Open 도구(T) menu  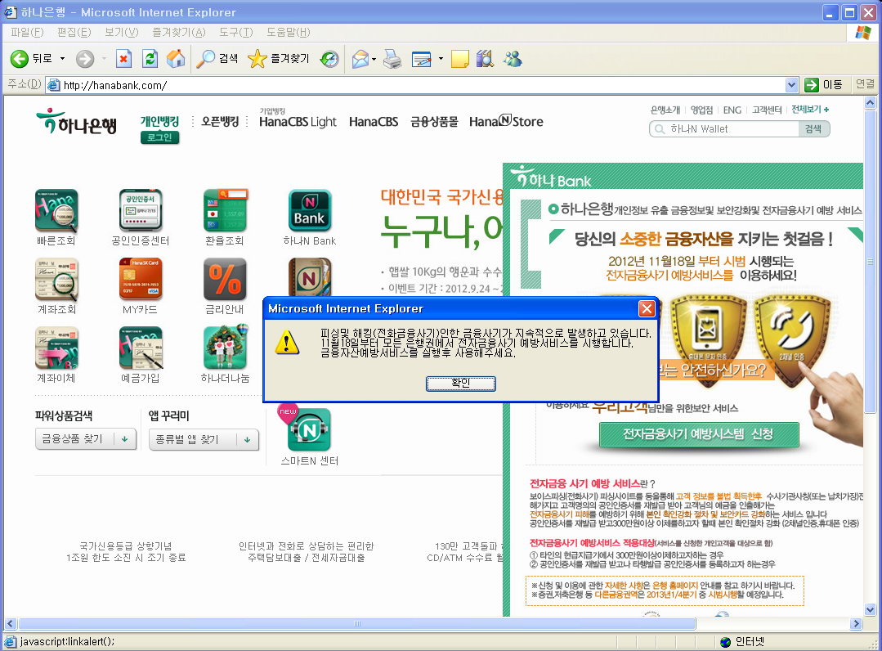pos(235,32)
